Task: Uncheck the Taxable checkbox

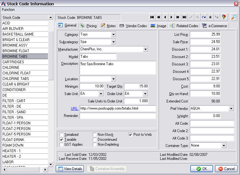Action: 61,140
